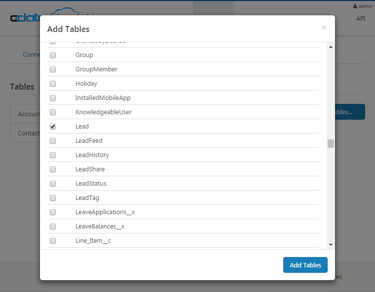Check the LeaveApplications__x checkbox
Screen dimensions: 375x292
53,212
